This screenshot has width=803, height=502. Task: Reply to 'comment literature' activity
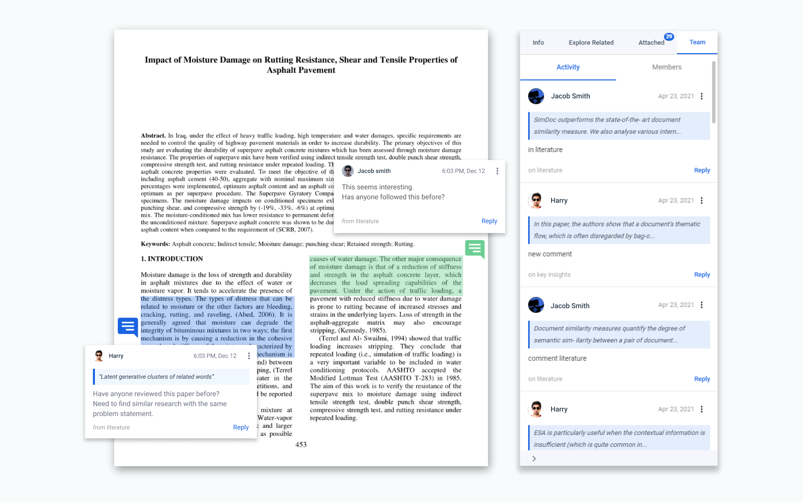click(x=702, y=379)
